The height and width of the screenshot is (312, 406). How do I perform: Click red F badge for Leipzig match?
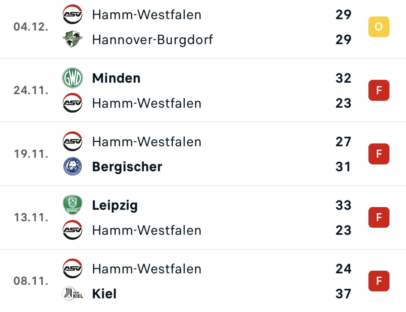click(x=379, y=217)
